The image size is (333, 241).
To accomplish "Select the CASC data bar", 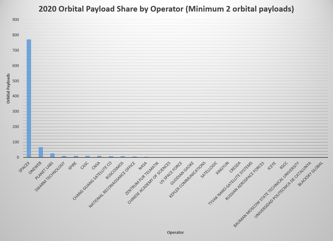I will pyautogui.click(x=88, y=156).
